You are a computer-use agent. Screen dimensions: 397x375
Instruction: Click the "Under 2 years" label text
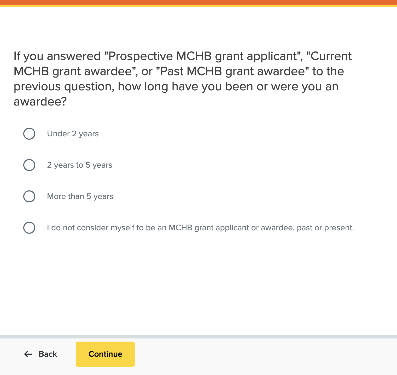(x=73, y=134)
